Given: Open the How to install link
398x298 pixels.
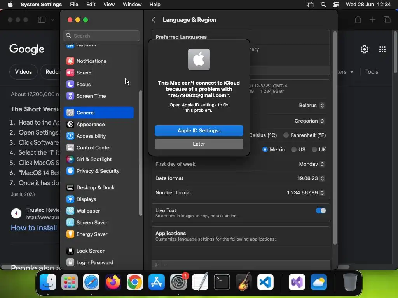Looking at the screenshot, I should coord(34,228).
